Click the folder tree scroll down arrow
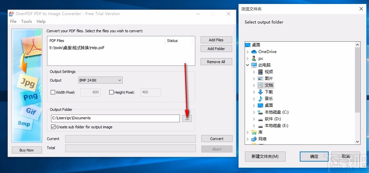Viewport: 369px width, 173px height. point(358,142)
